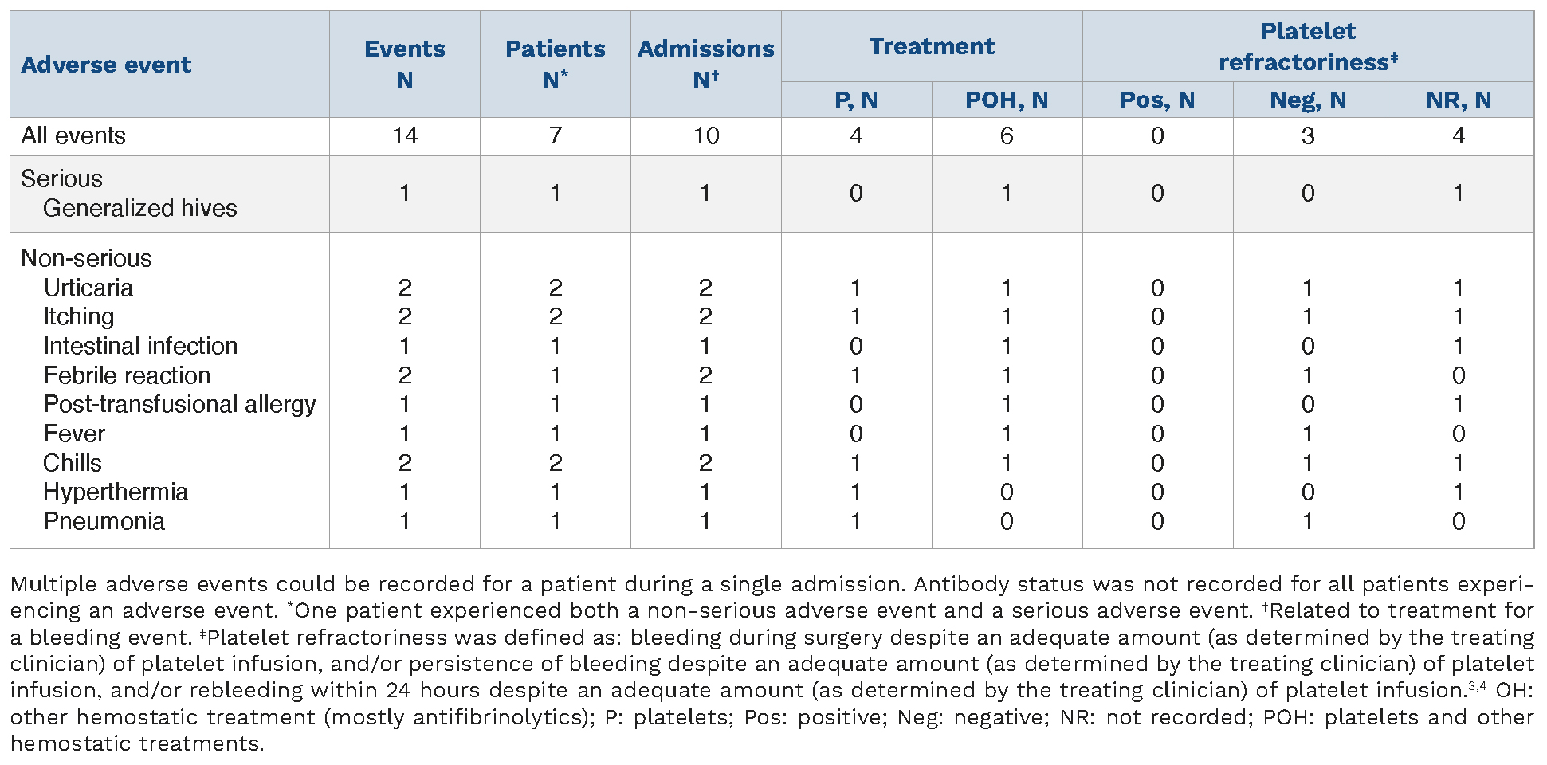The height and width of the screenshot is (765, 1547).
Task: Select the "All events" row label
Action: (x=73, y=135)
